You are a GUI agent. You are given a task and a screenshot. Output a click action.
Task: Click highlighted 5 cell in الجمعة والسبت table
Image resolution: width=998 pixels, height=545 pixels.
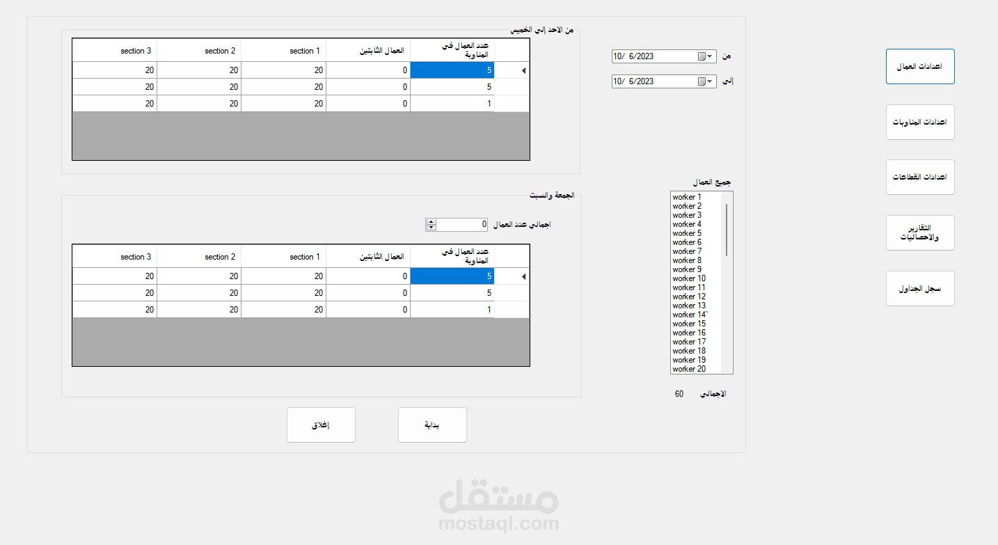click(x=452, y=276)
